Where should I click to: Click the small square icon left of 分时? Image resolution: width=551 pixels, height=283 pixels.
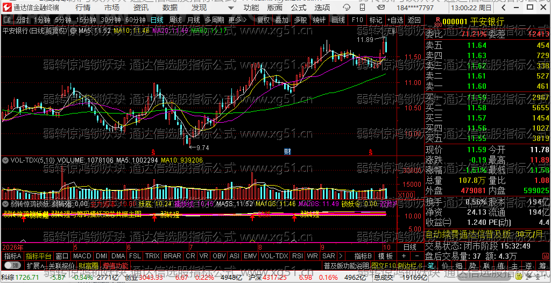[x=8, y=20]
